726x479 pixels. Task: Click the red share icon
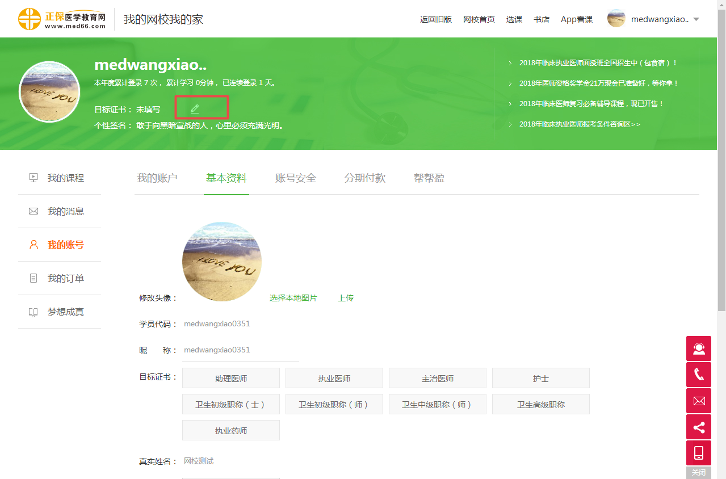(x=699, y=427)
